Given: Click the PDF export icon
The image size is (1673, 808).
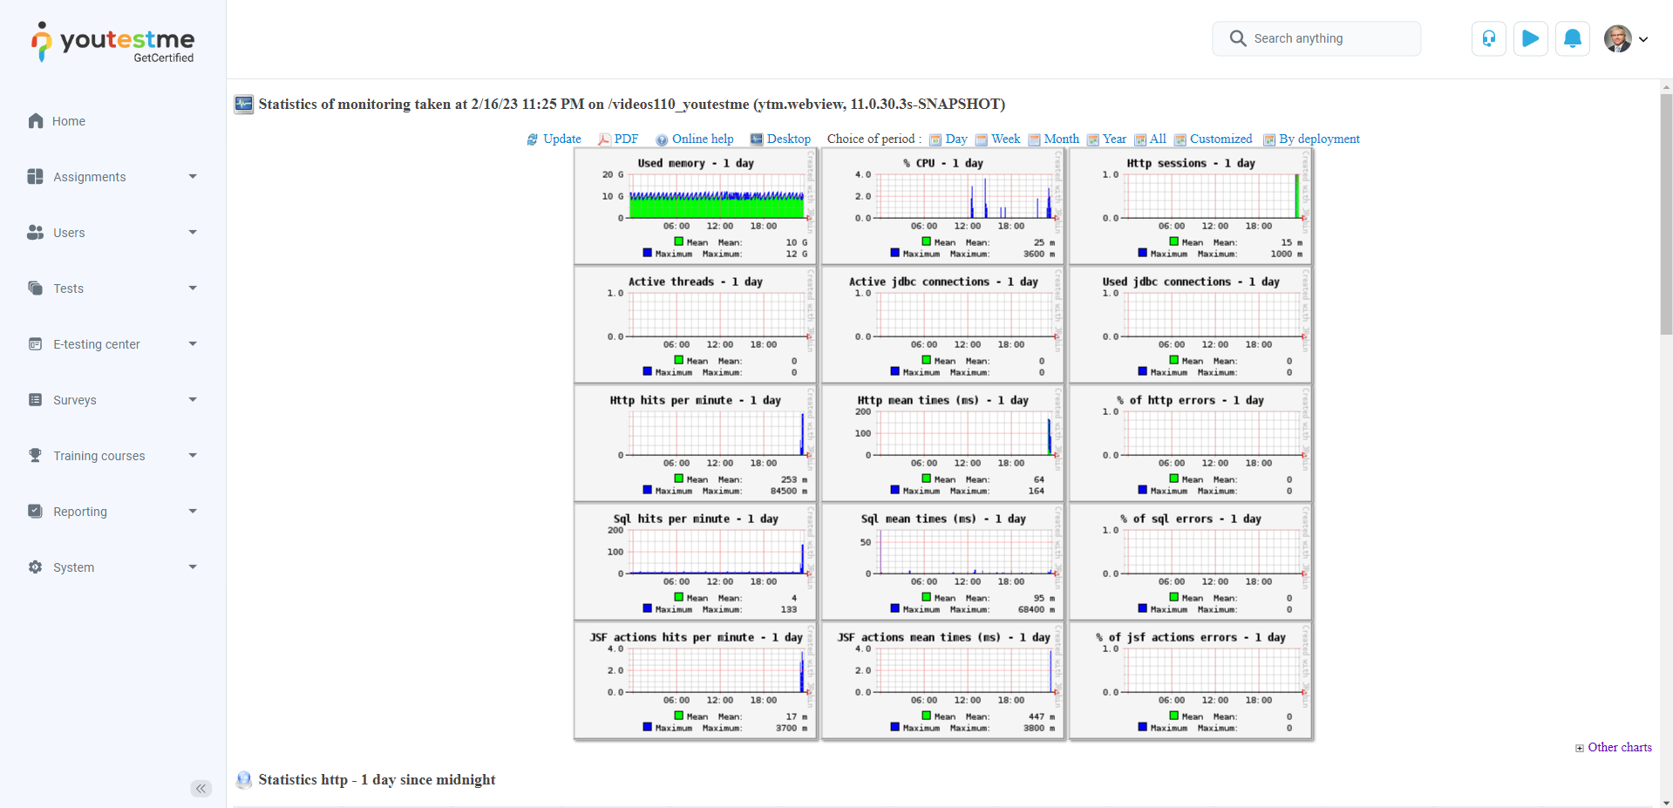Looking at the screenshot, I should pyautogui.click(x=603, y=139).
